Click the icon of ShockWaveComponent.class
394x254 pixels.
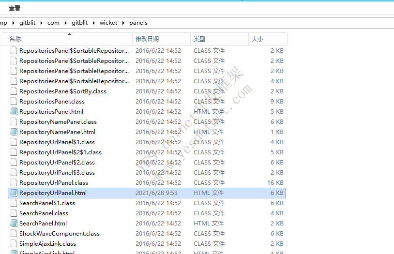[14, 233]
